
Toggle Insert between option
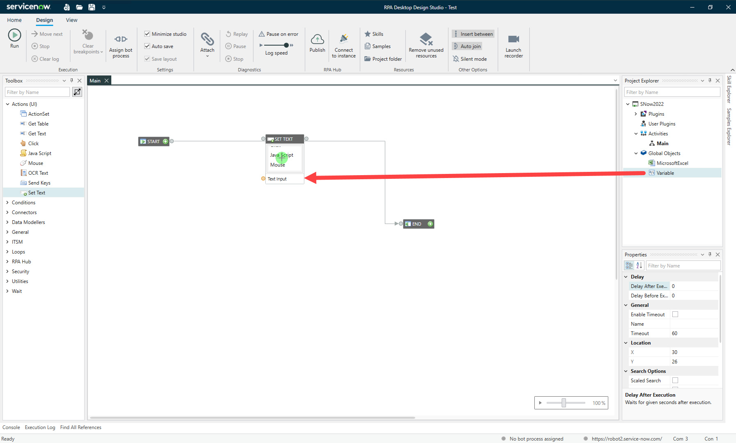(473, 34)
